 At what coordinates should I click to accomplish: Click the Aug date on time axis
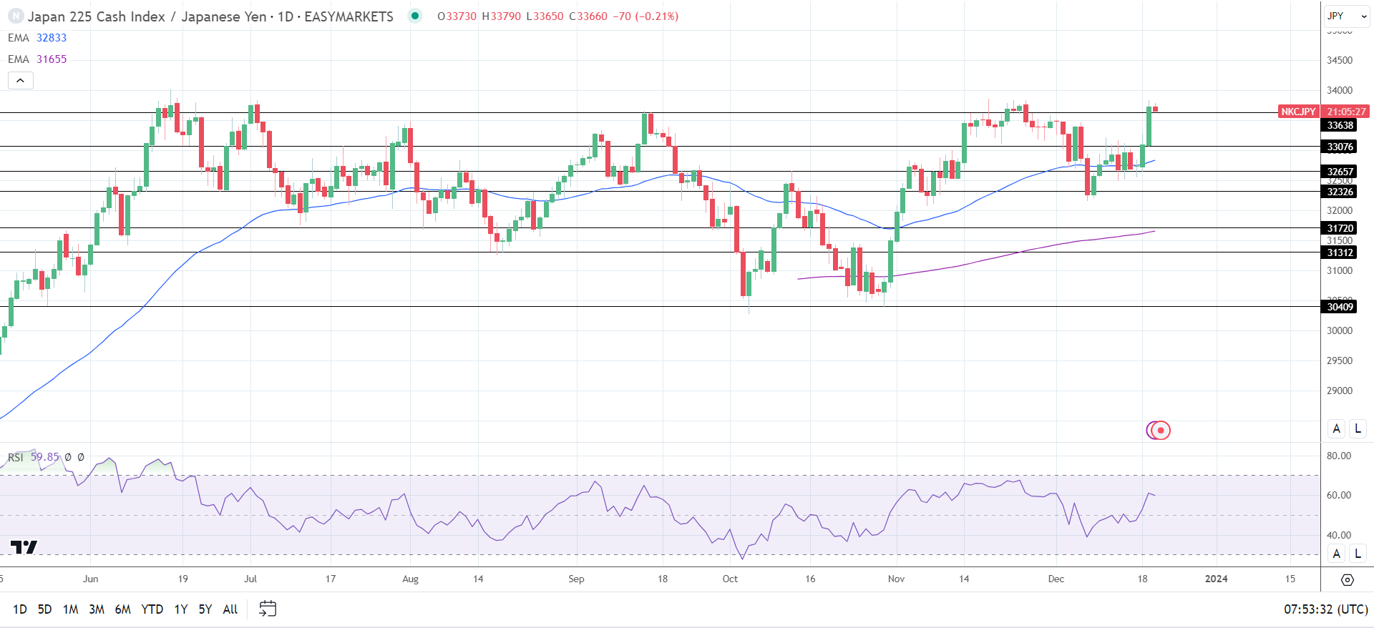point(410,579)
